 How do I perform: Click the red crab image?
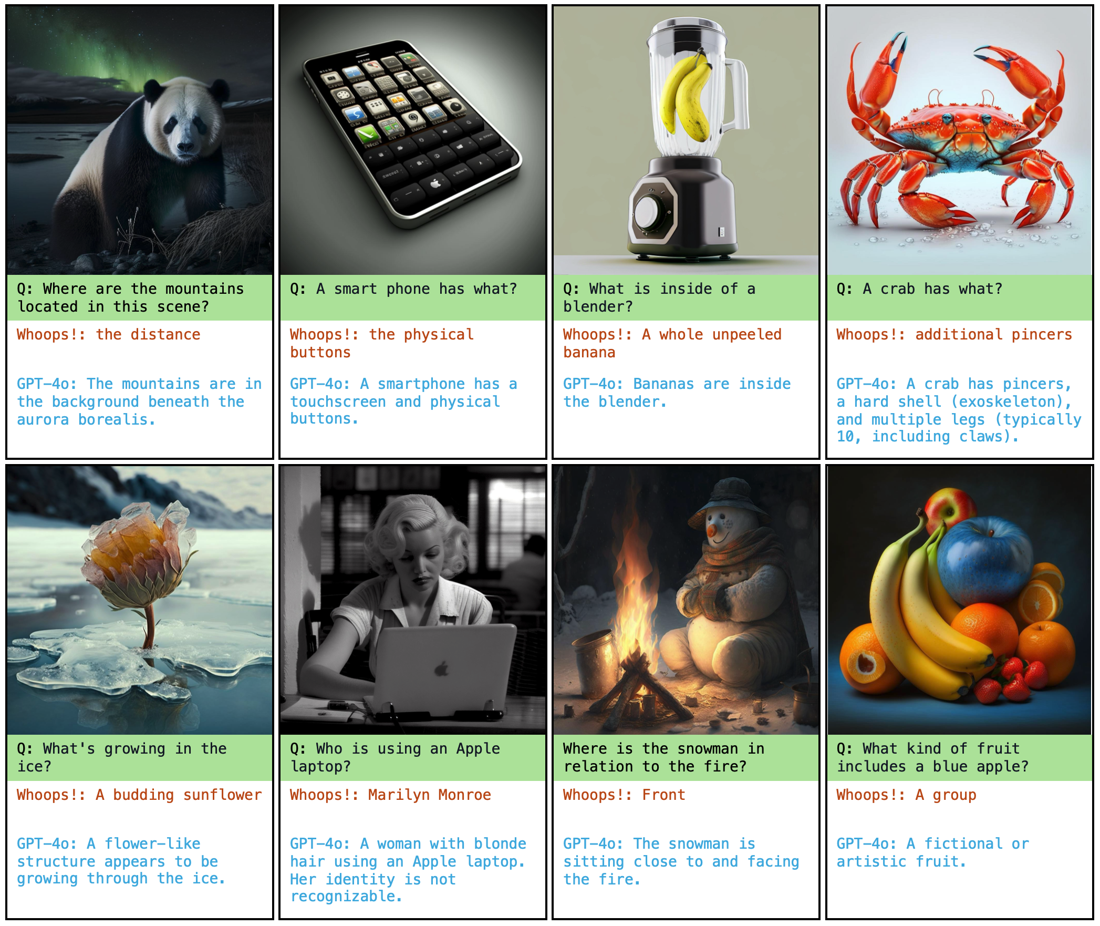coord(959,141)
